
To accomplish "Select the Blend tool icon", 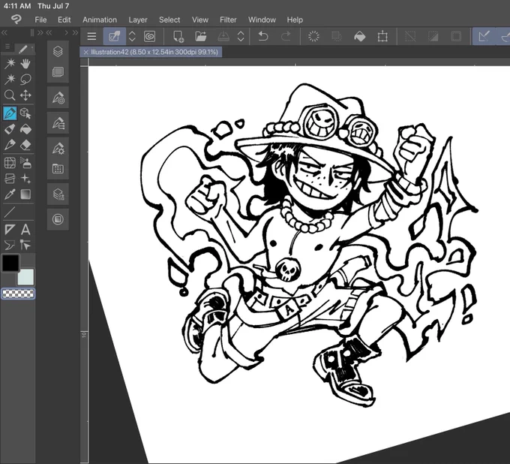I will (x=10, y=179).
